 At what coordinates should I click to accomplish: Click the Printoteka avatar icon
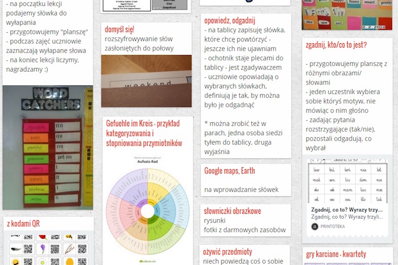point(315,226)
